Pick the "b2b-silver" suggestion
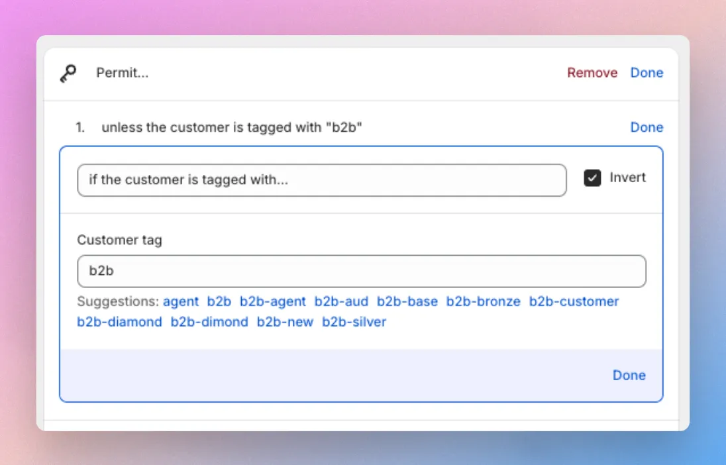The image size is (726, 465). [x=354, y=322]
